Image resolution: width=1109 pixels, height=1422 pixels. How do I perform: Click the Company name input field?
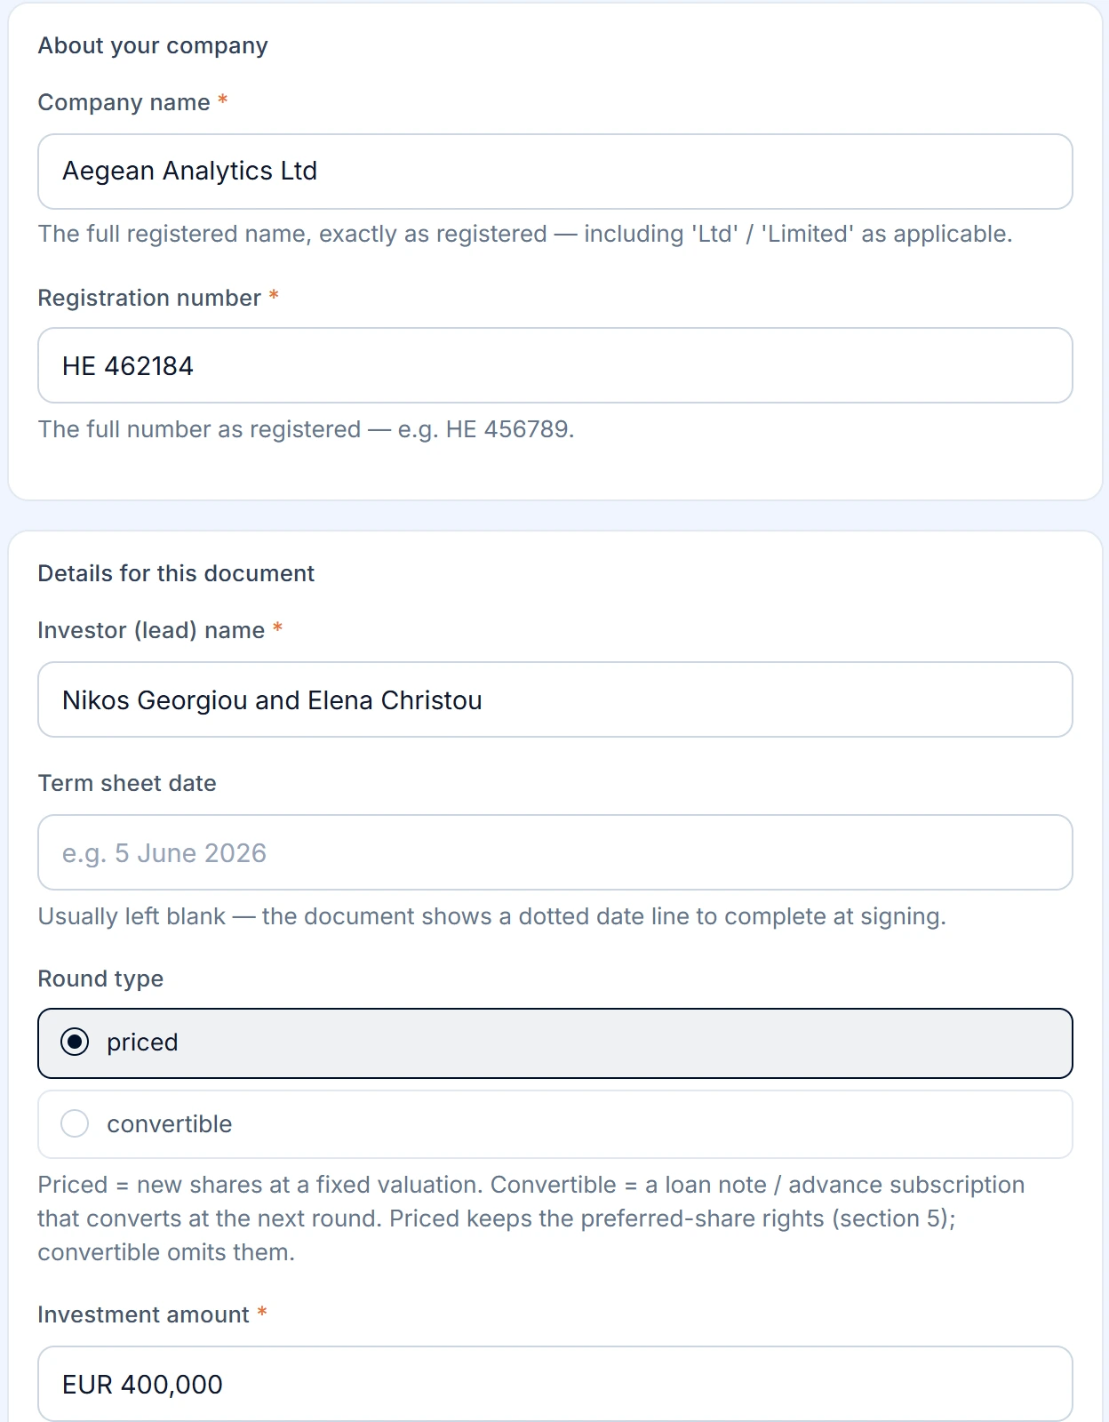tap(554, 172)
